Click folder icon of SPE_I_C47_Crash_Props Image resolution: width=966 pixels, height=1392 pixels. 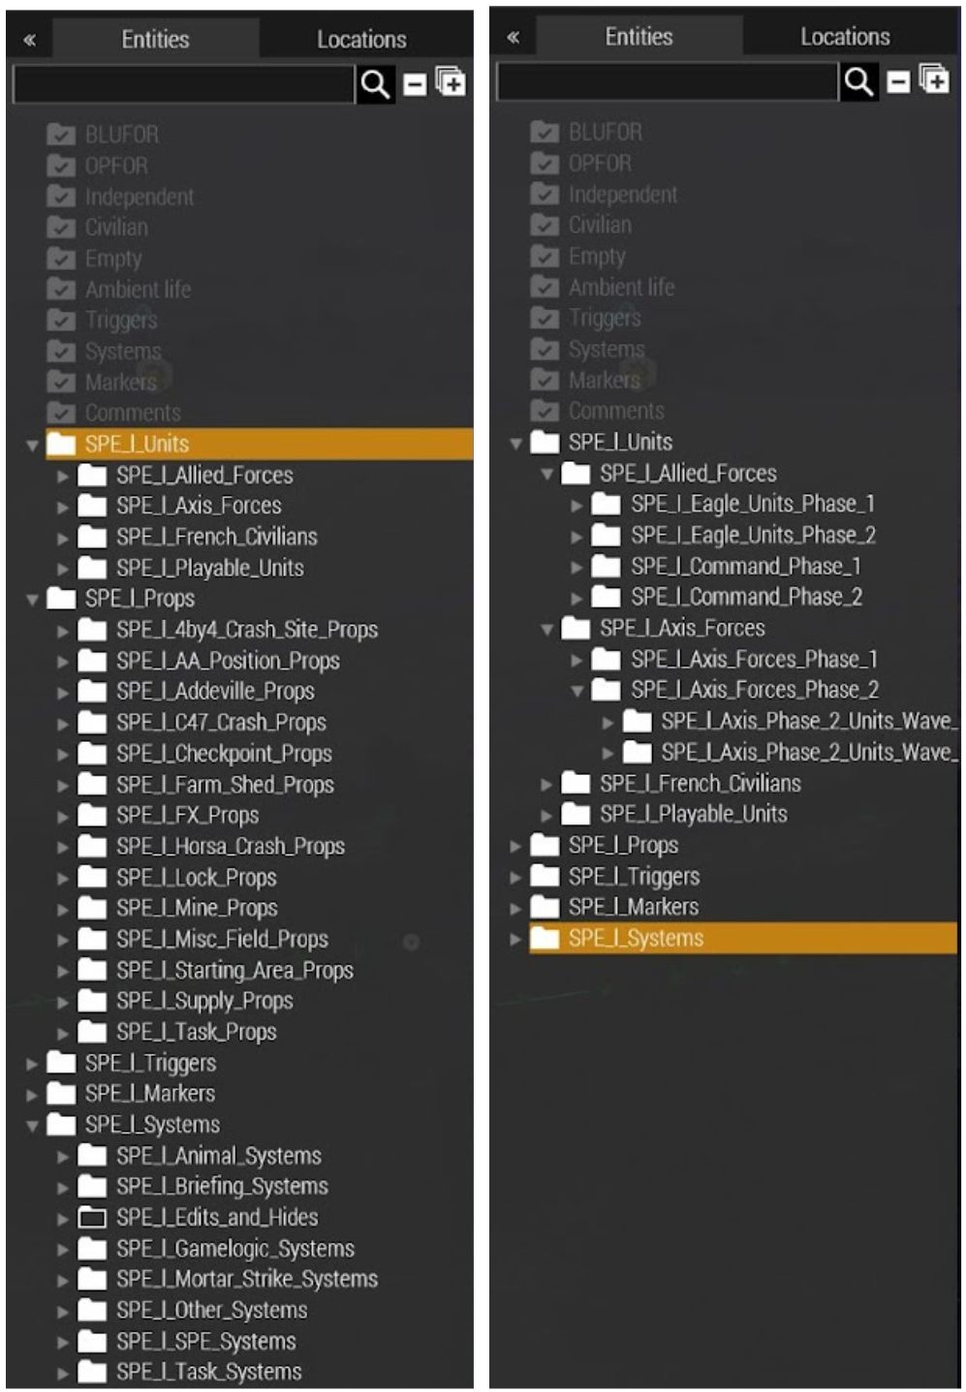pyautogui.click(x=92, y=723)
